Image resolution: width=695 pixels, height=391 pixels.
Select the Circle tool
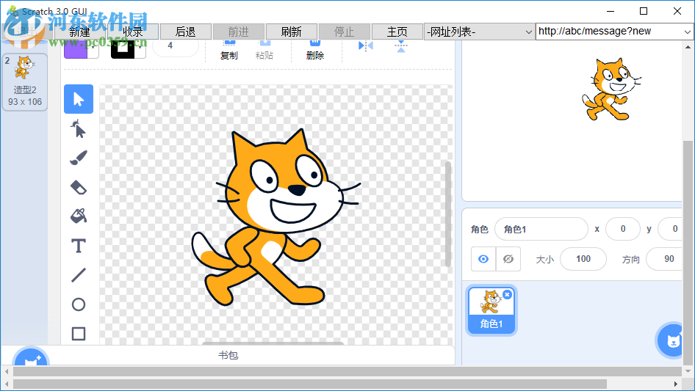coord(79,304)
